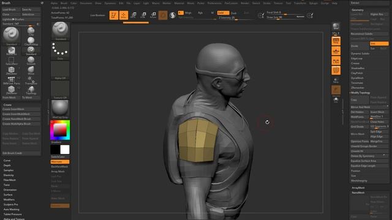Screen dimensions: 392x220
Task: Expand the Auto Masking subpalette
Action: pyautogui.click(x=11, y=209)
